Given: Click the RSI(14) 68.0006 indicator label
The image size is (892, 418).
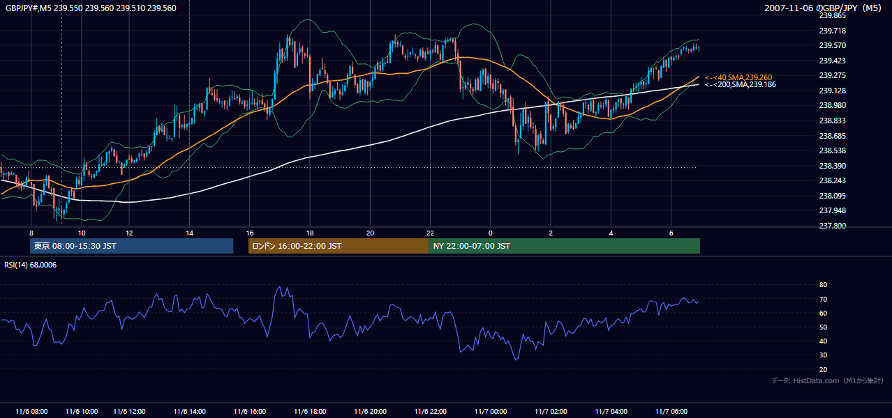Looking at the screenshot, I should [x=31, y=265].
